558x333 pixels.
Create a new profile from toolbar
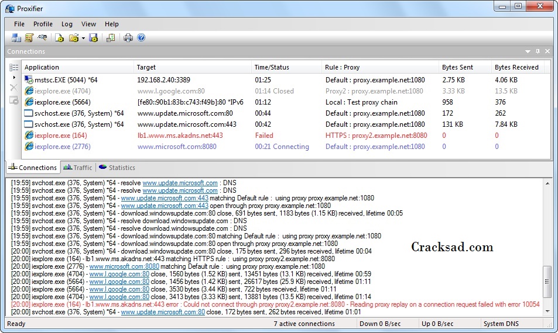click(x=59, y=37)
